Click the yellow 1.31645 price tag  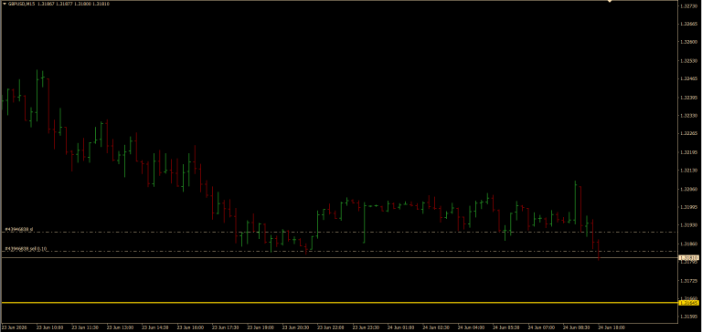point(688,303)
